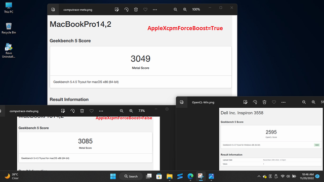Screen dimensions: 324x182
Task: Open the This PC desktop icon
Action: coord(9,8)
